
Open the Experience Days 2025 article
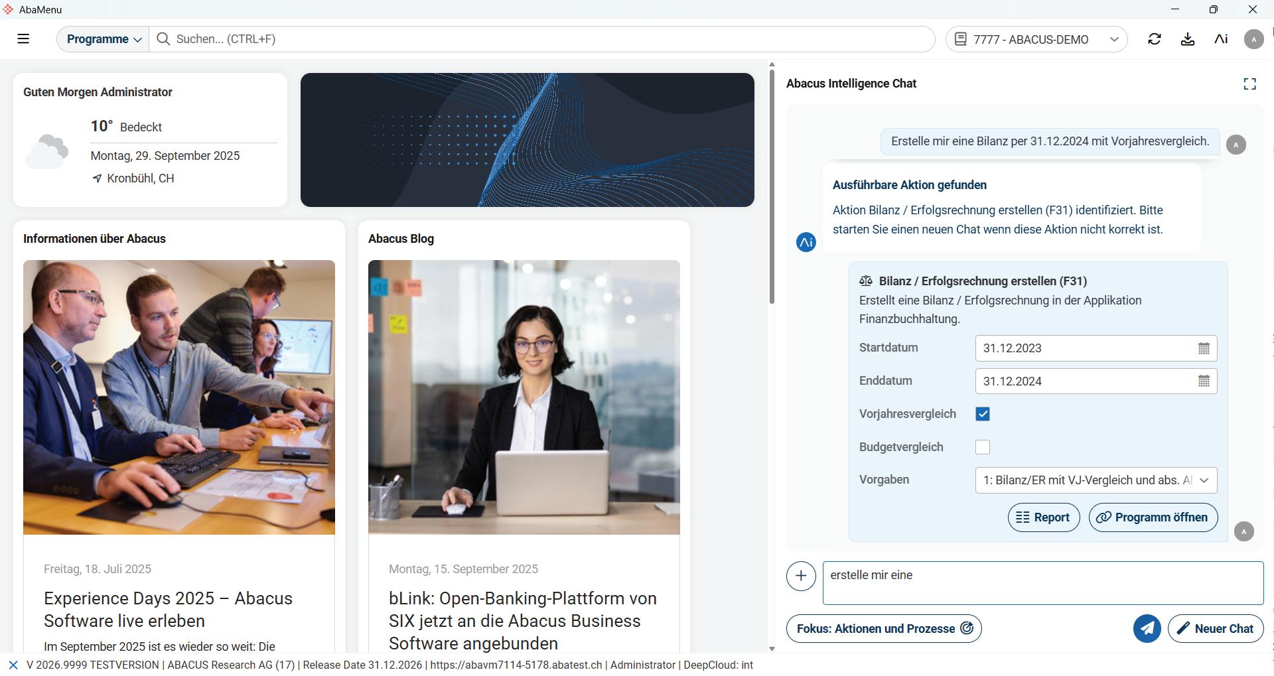(x=169, y=610)
